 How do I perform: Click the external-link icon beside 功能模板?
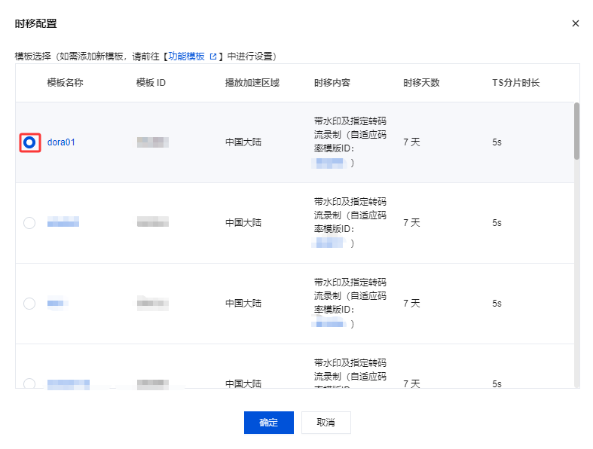coord(212,57)
